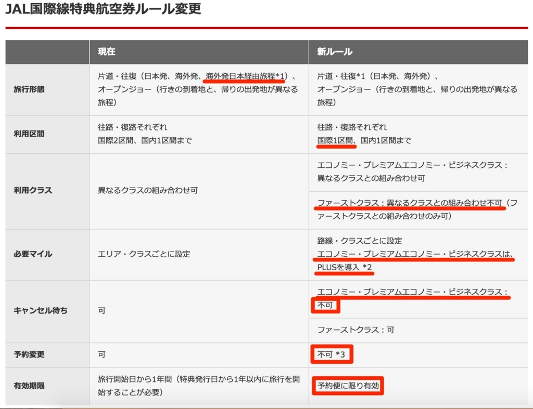Click ファーストクラス：可 text
The width and height of the screenshot is (533, 409).
[x=356, y=330]
